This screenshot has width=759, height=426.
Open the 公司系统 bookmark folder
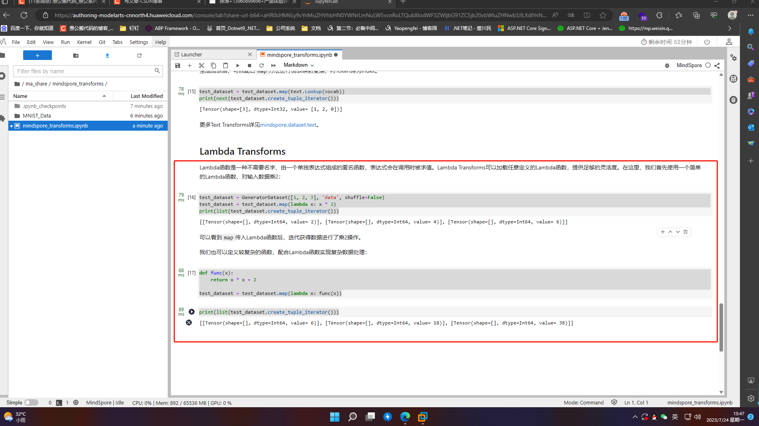tap(281, 28)
